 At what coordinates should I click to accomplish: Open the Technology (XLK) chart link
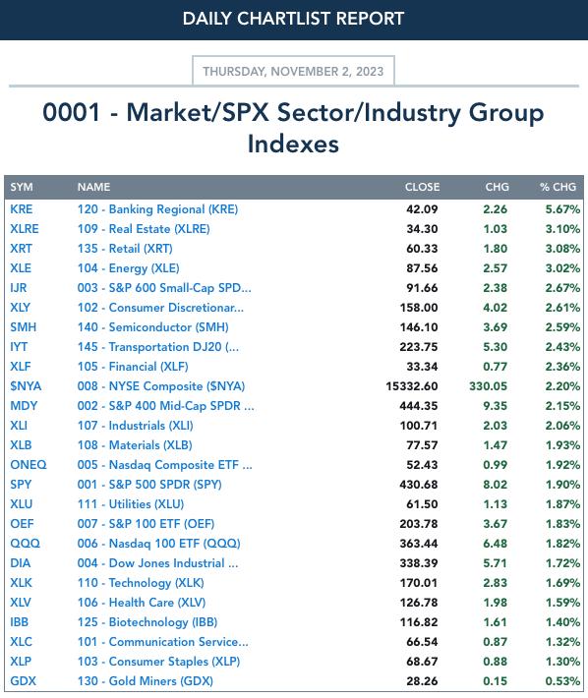141,583
